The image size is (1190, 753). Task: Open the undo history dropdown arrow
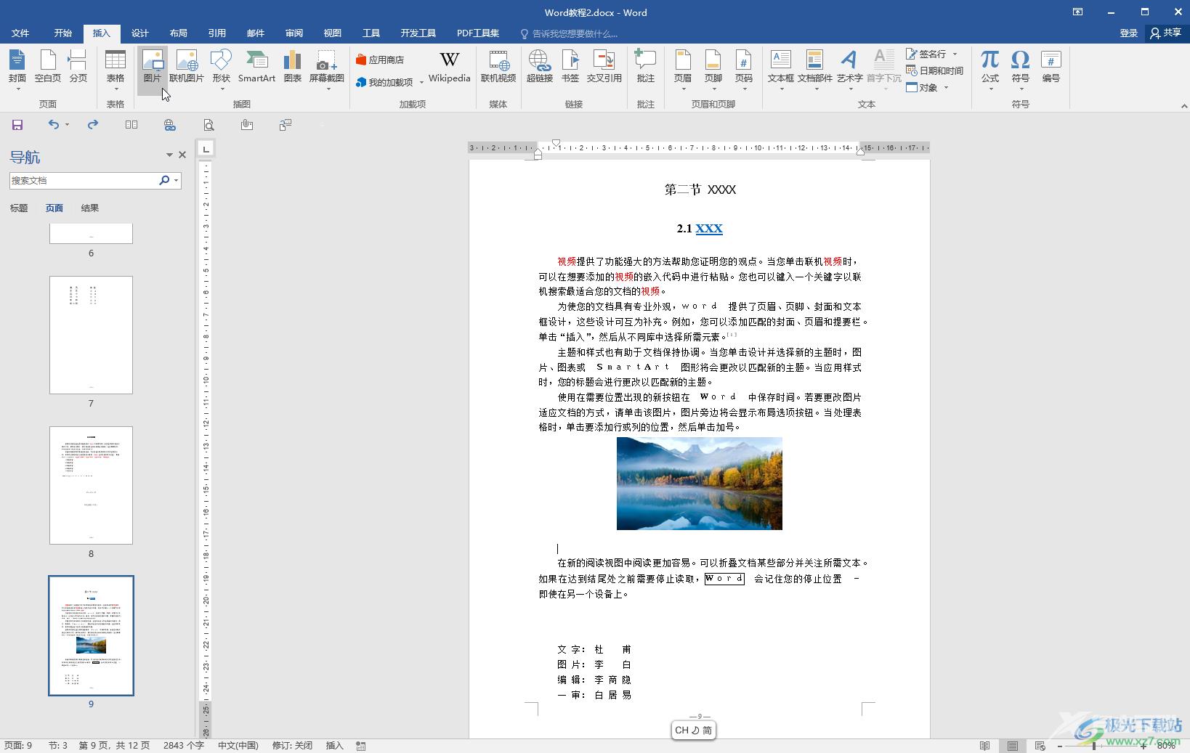[x=67, y=125]
